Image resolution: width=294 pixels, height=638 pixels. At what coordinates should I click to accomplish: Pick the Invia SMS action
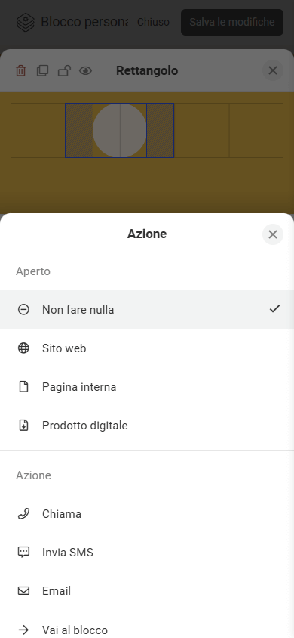(x=147, y=553)
